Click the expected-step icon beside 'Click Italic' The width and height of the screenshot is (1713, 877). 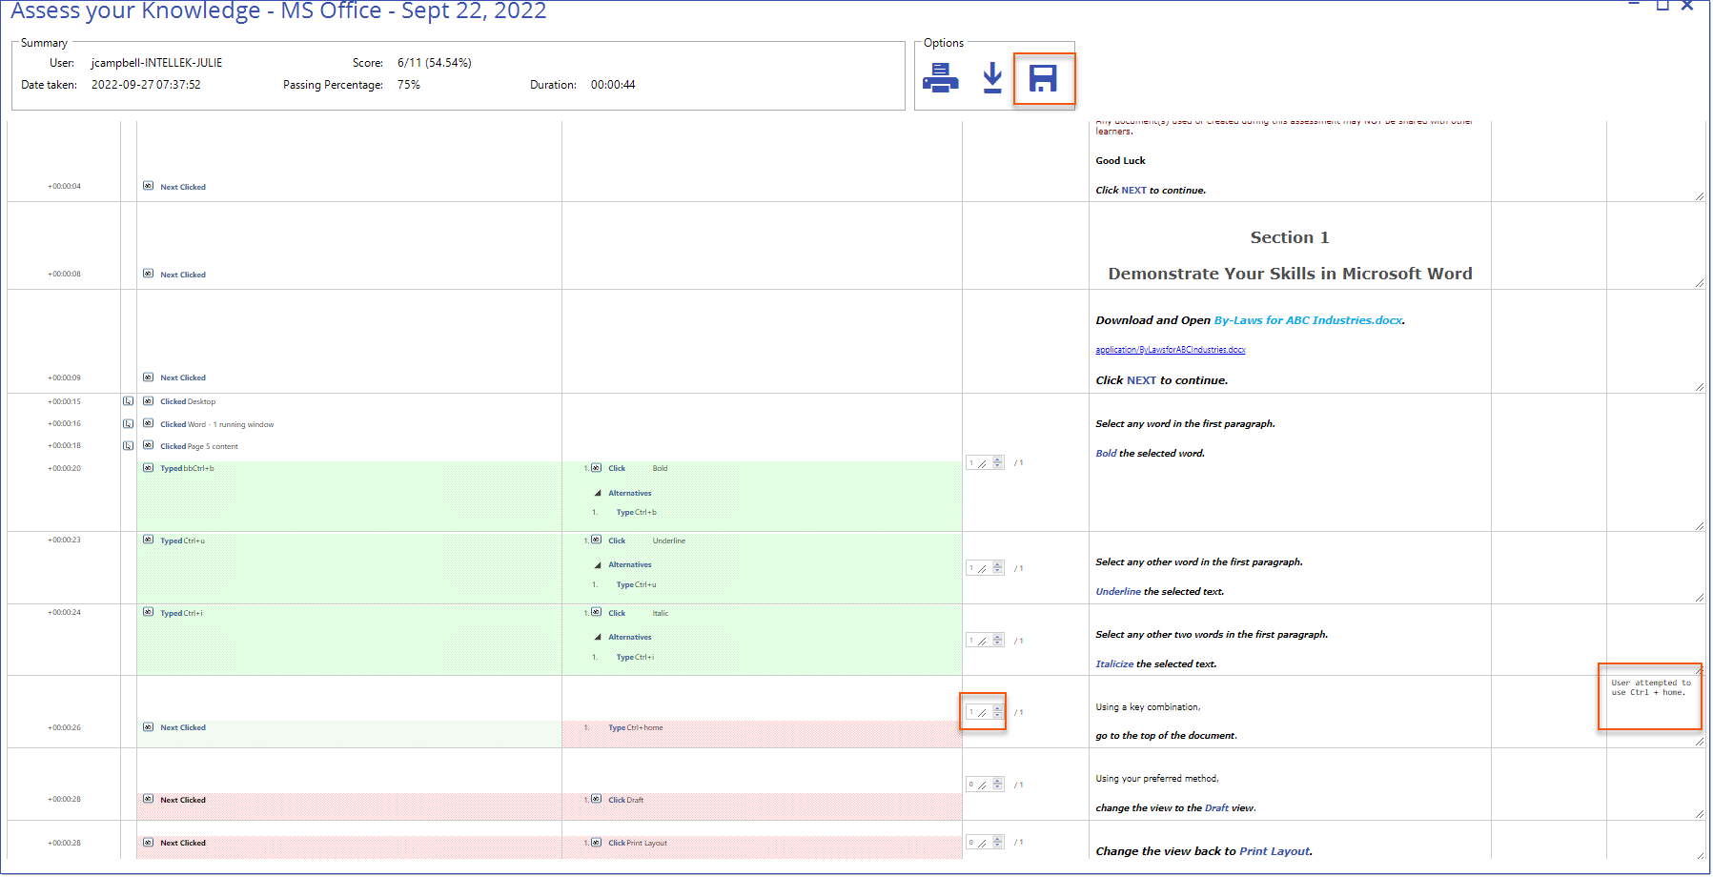point(596,612)
